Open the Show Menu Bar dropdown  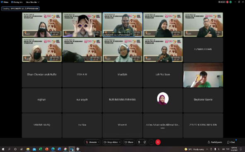pyautogui.click(x=33, y=2)
